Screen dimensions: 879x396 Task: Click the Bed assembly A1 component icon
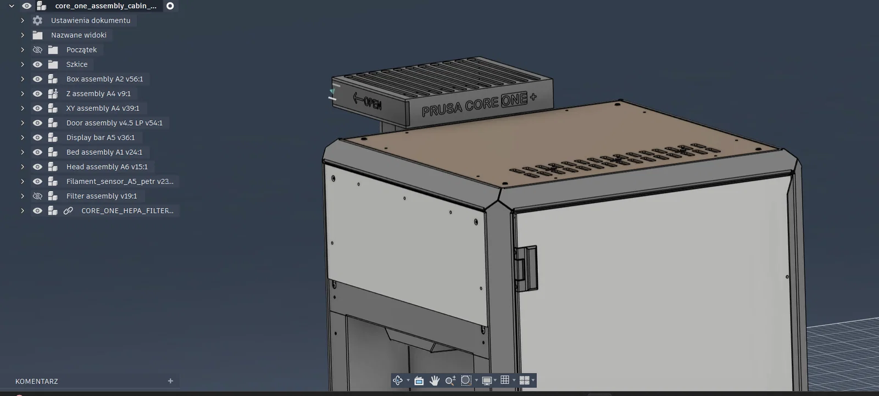[53, 152]
